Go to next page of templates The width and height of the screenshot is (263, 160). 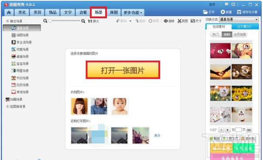click(x=227, y=130)
